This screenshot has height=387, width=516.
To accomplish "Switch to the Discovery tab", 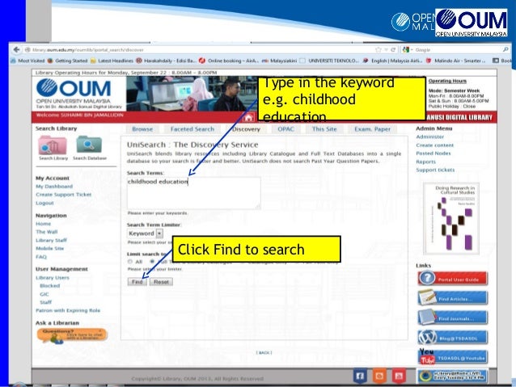I will pos(246,129).
